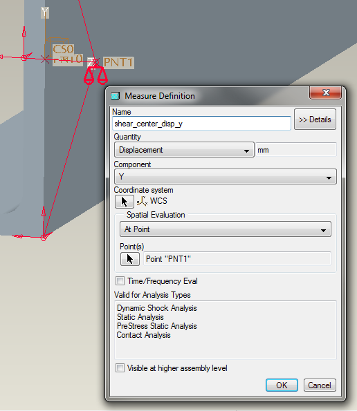This screenshot has width=357, height=411.
Task: Click the coordinate system selector arrow button
Action: coord(125,202)
